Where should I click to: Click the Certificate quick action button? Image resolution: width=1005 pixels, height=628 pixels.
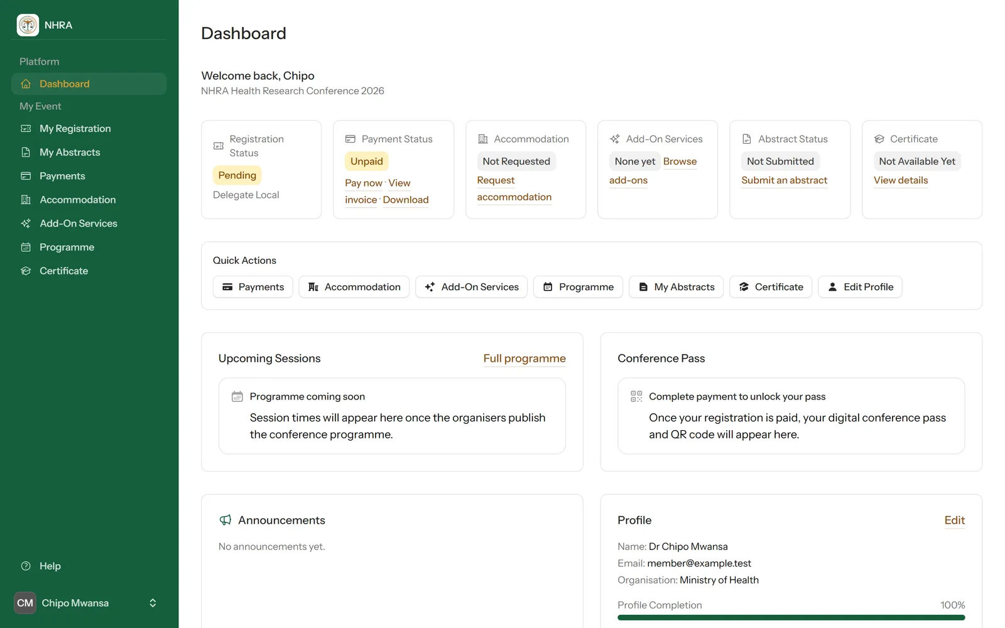click(x=771, y=287)
